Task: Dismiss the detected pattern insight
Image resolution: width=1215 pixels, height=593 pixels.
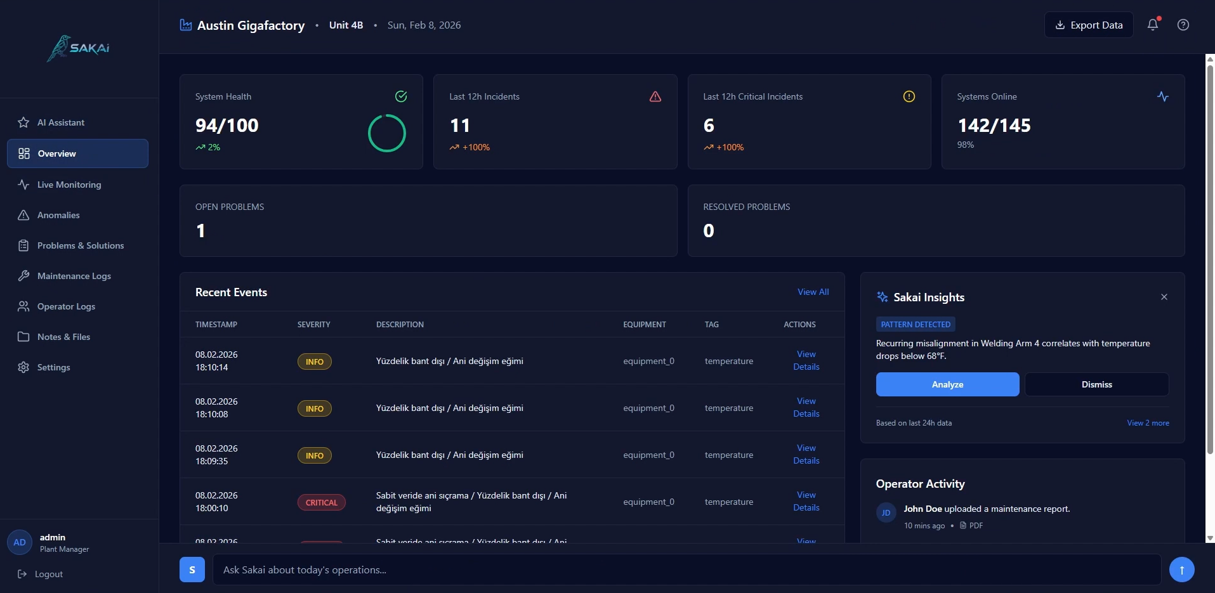Action: coord(1096,384)
